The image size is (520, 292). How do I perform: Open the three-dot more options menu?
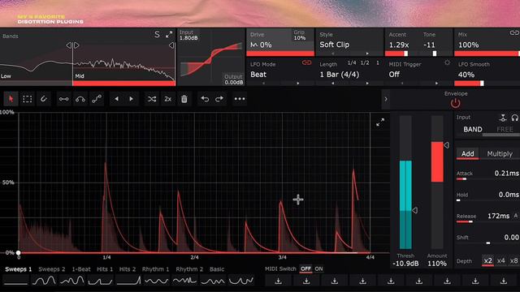point(240,99)
